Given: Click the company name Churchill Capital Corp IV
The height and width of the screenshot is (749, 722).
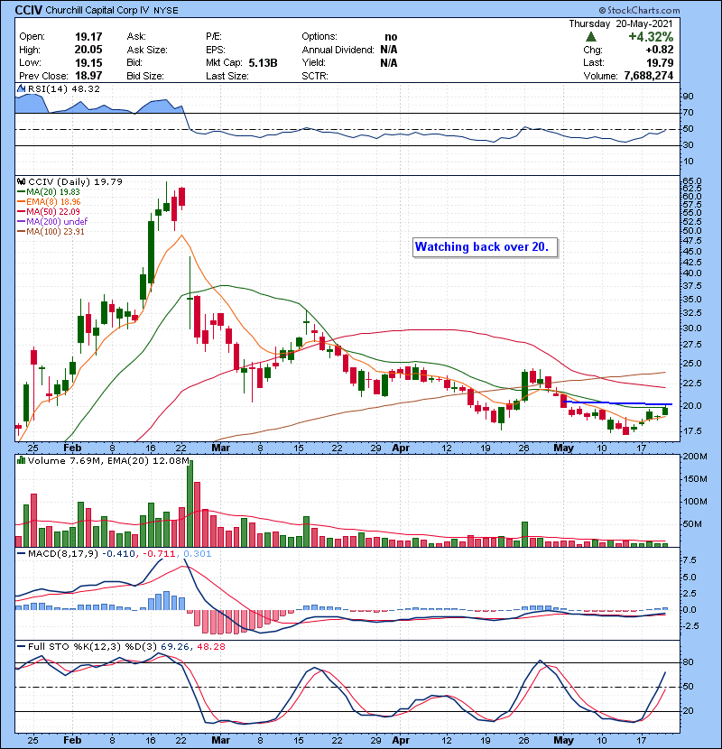Looking at the screenshot, I should coord(97,10).
